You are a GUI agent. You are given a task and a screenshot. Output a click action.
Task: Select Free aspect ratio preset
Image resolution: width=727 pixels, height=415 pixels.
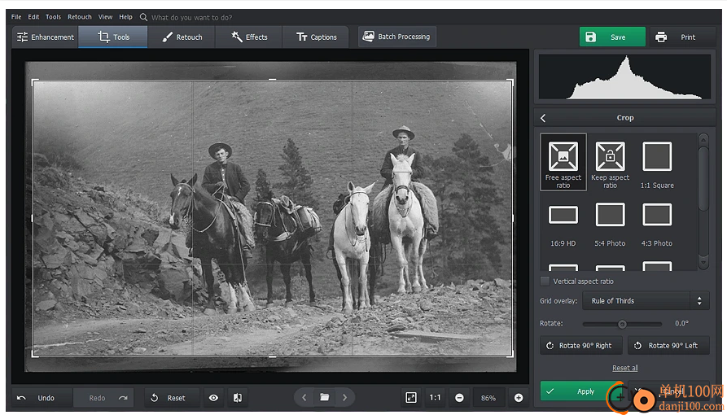(x=563, y=162)
